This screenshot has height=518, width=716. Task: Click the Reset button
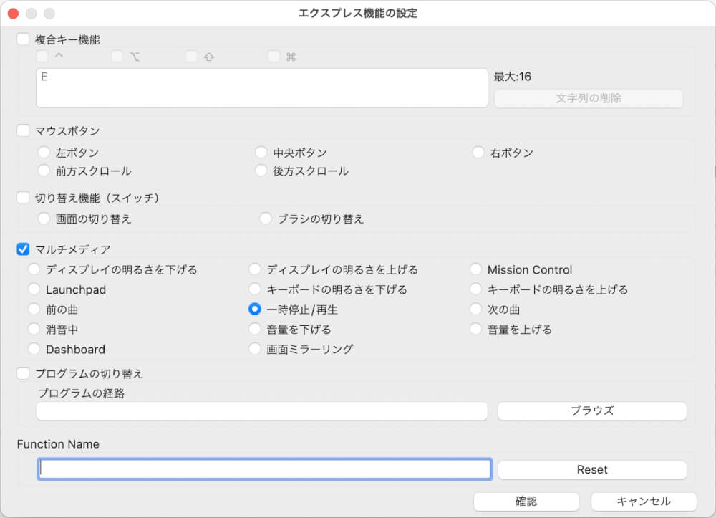pyautogui.click(x=592, y=469)
